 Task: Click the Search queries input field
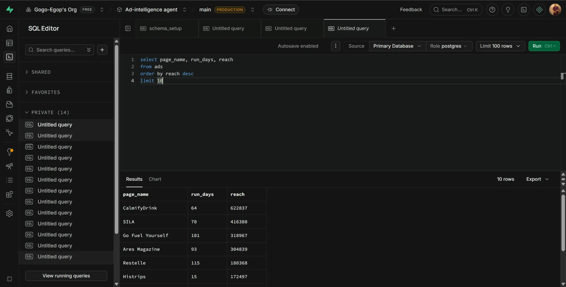click(x=59, y=50)
